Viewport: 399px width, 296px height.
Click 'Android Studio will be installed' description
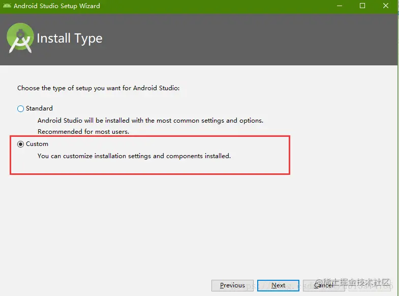click(150, 121)
